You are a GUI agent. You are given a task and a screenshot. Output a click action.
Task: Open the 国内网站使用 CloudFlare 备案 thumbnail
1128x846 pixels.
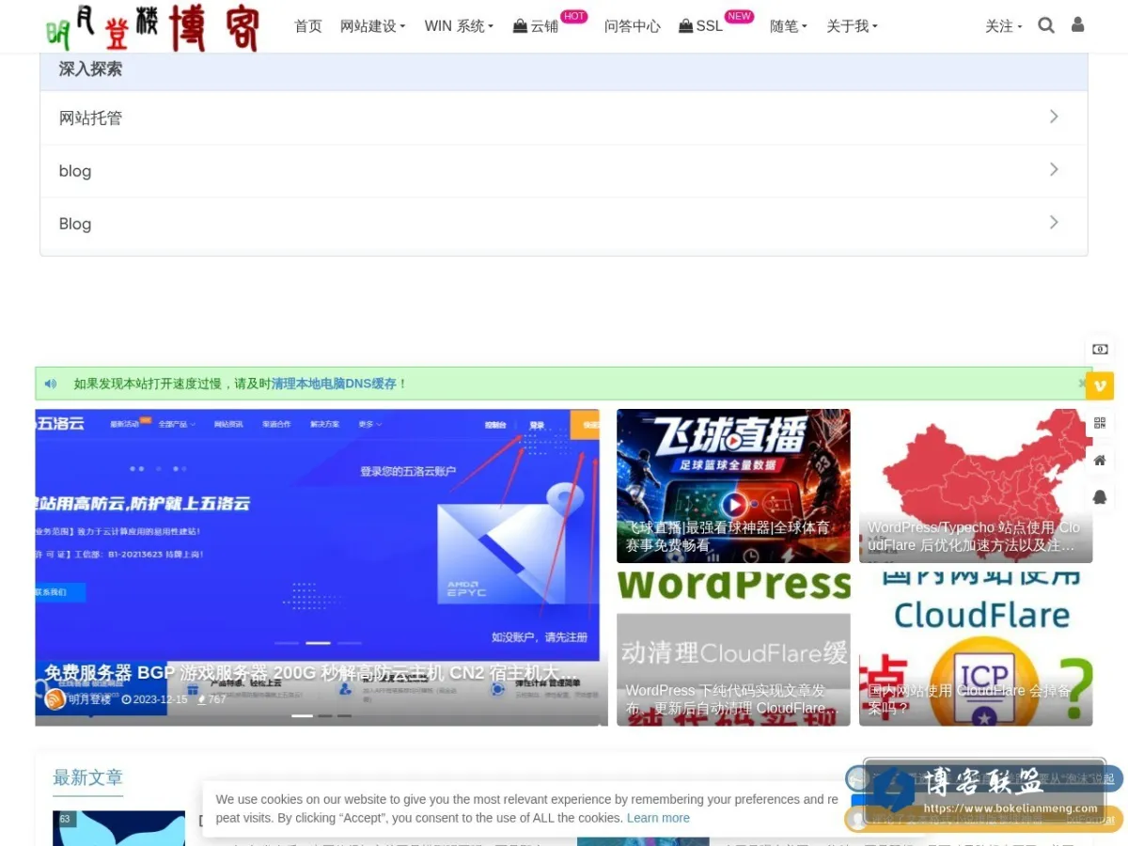click(x=976, y=649)
